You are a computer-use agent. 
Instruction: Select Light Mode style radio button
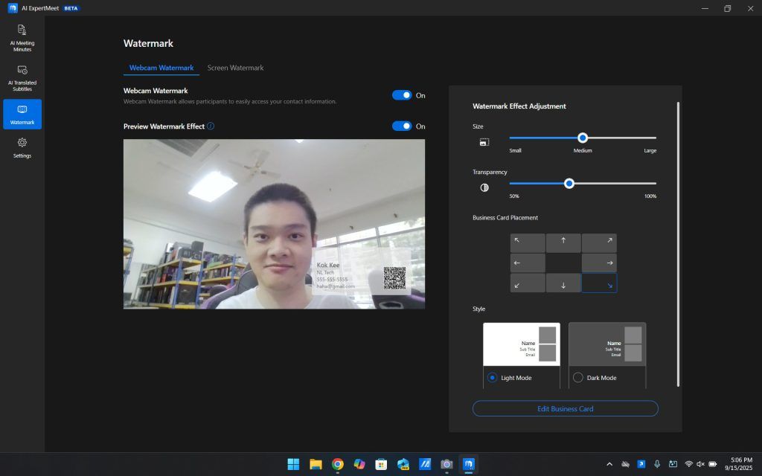click(493, 377)
